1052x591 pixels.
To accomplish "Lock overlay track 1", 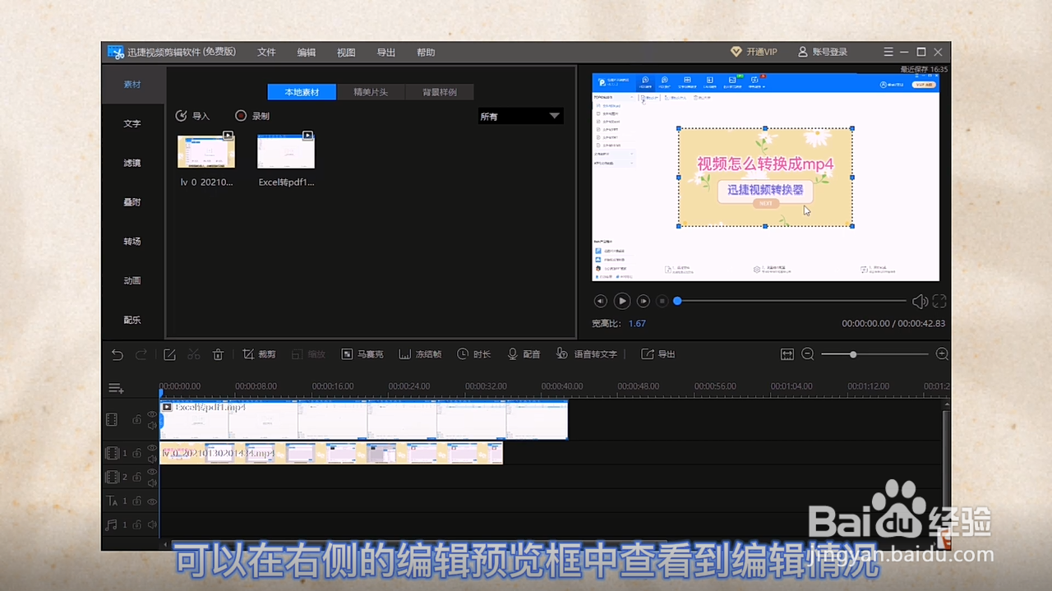I will (x=137, y=453).
